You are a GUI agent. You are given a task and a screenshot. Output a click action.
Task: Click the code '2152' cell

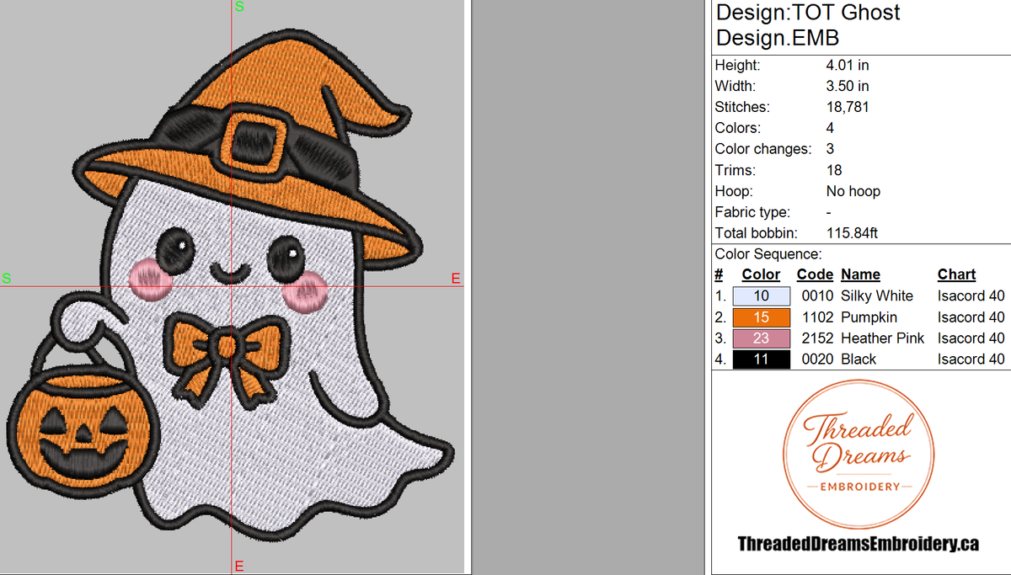pyautogui.click(x=816, y=338)
